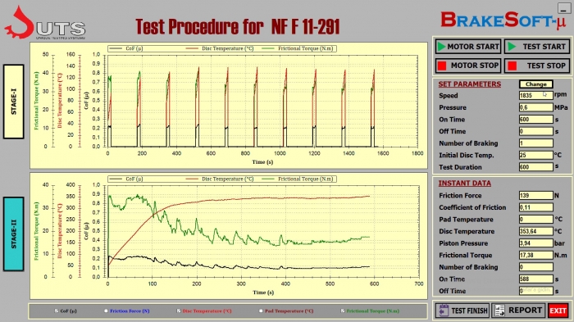Click the Speed rpm input field
Screen dimensions: 574x322
tap(536, 96)
